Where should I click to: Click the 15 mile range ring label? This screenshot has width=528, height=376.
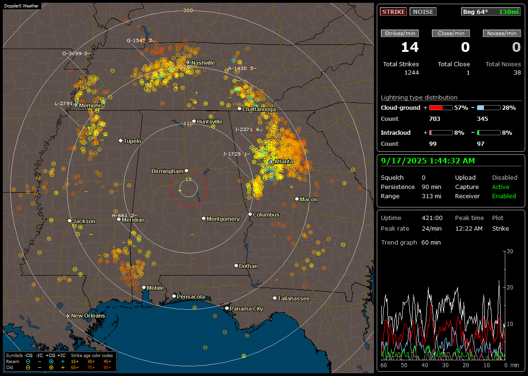click(188, 179)
